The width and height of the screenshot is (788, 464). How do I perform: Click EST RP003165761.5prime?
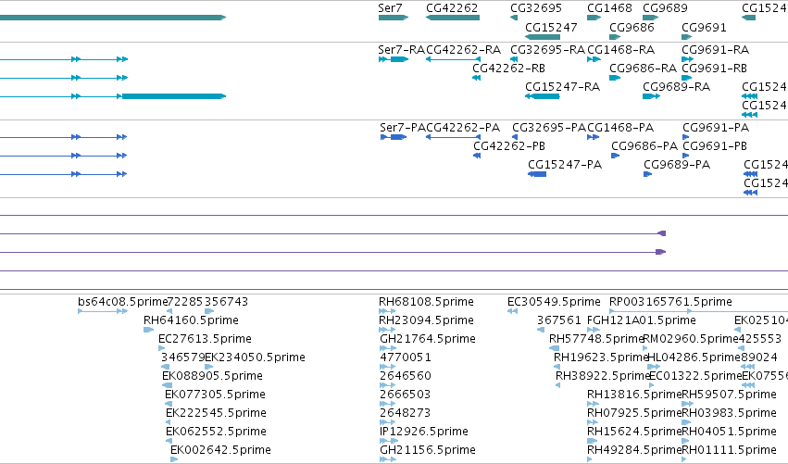670,302
